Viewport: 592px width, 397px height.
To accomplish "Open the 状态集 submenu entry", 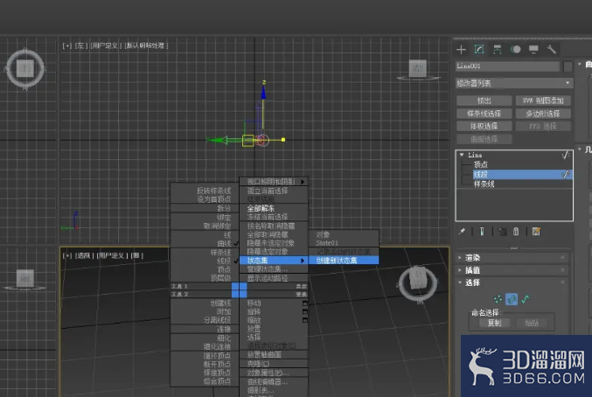I will 274,261.
